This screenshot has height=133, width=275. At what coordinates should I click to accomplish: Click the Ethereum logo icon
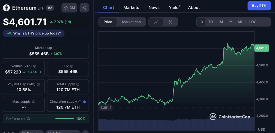click(6, 8)
